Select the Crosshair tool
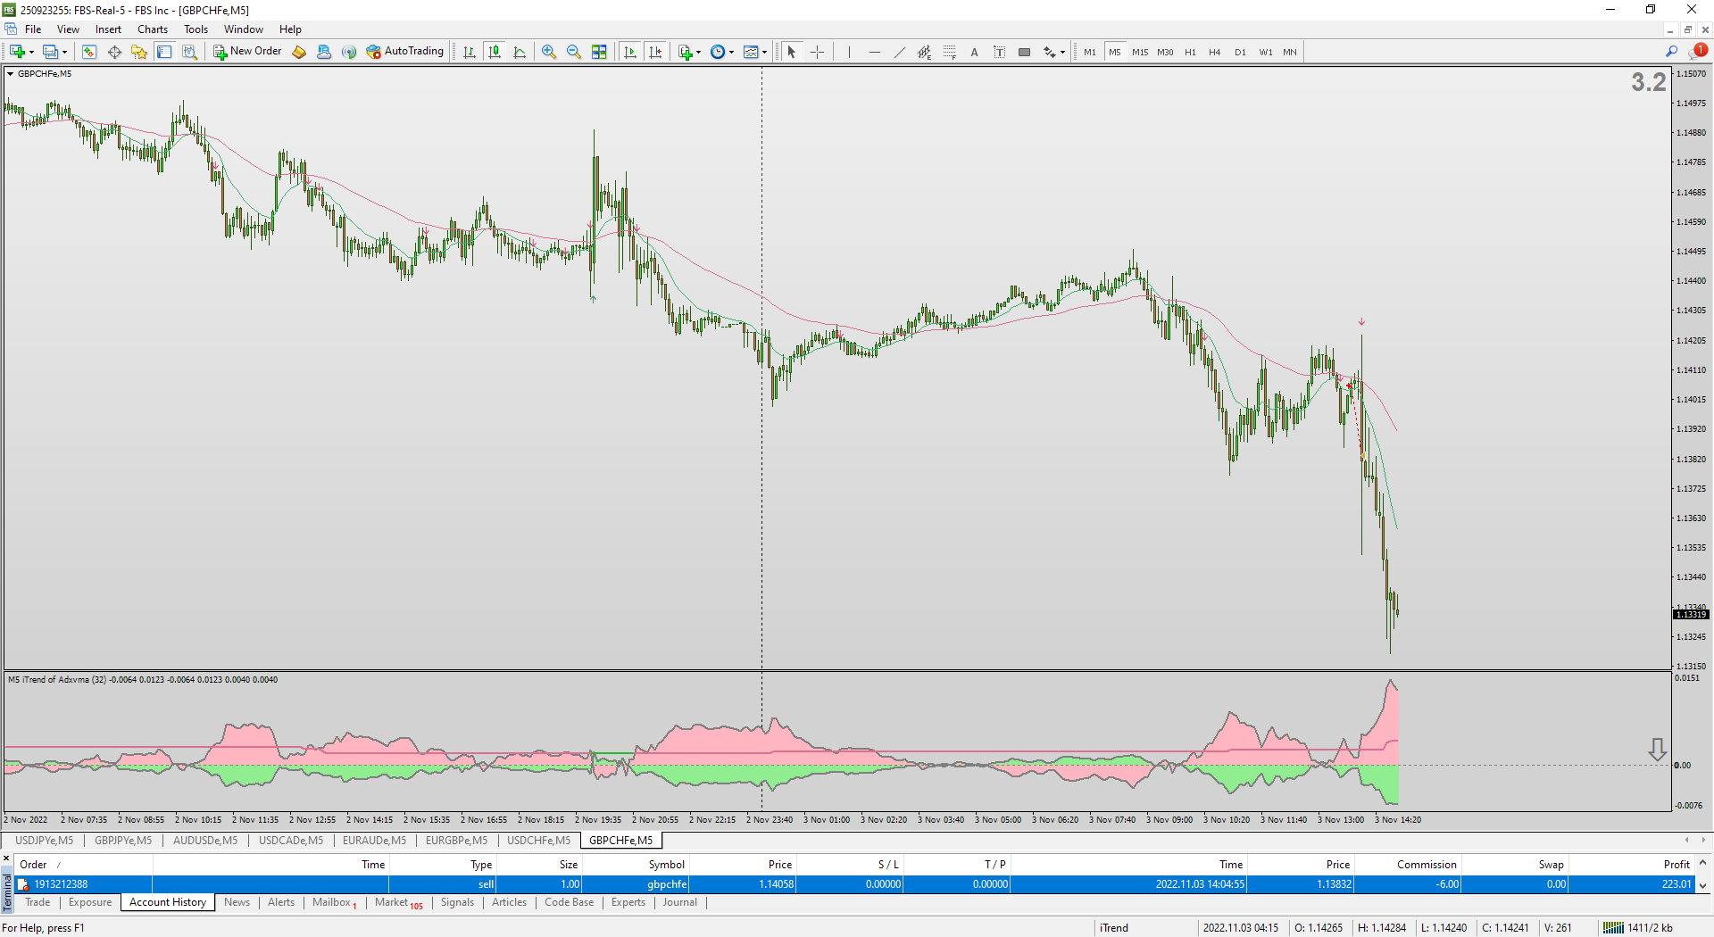 point(817,52)
